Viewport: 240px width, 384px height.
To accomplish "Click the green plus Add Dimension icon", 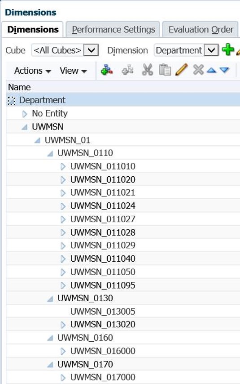I will click(228, 50).
